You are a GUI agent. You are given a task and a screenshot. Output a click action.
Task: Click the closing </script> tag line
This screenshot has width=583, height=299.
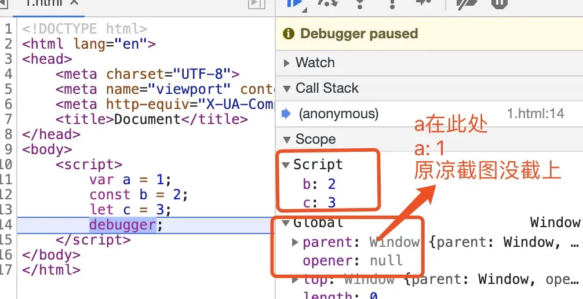tap(93, 240)
